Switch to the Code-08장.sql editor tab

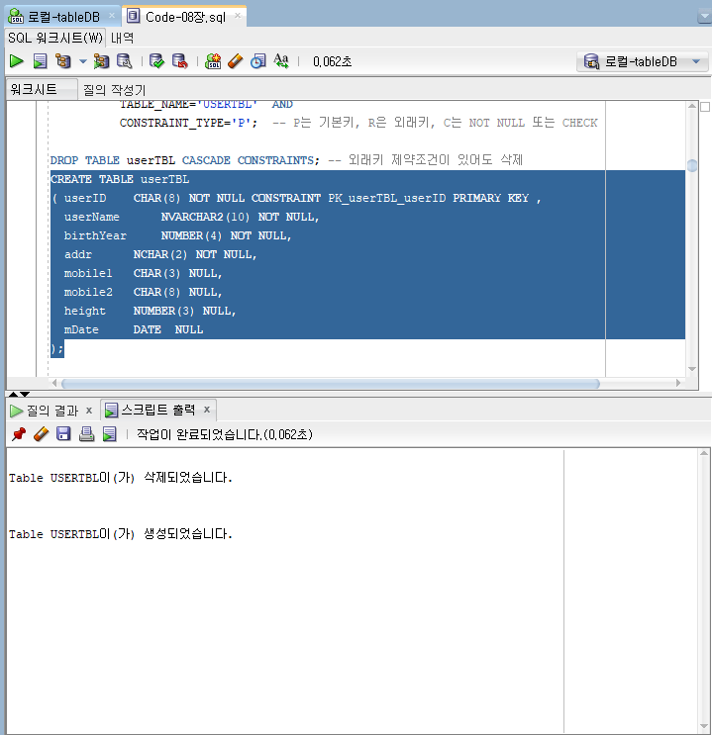click(185, 17)
